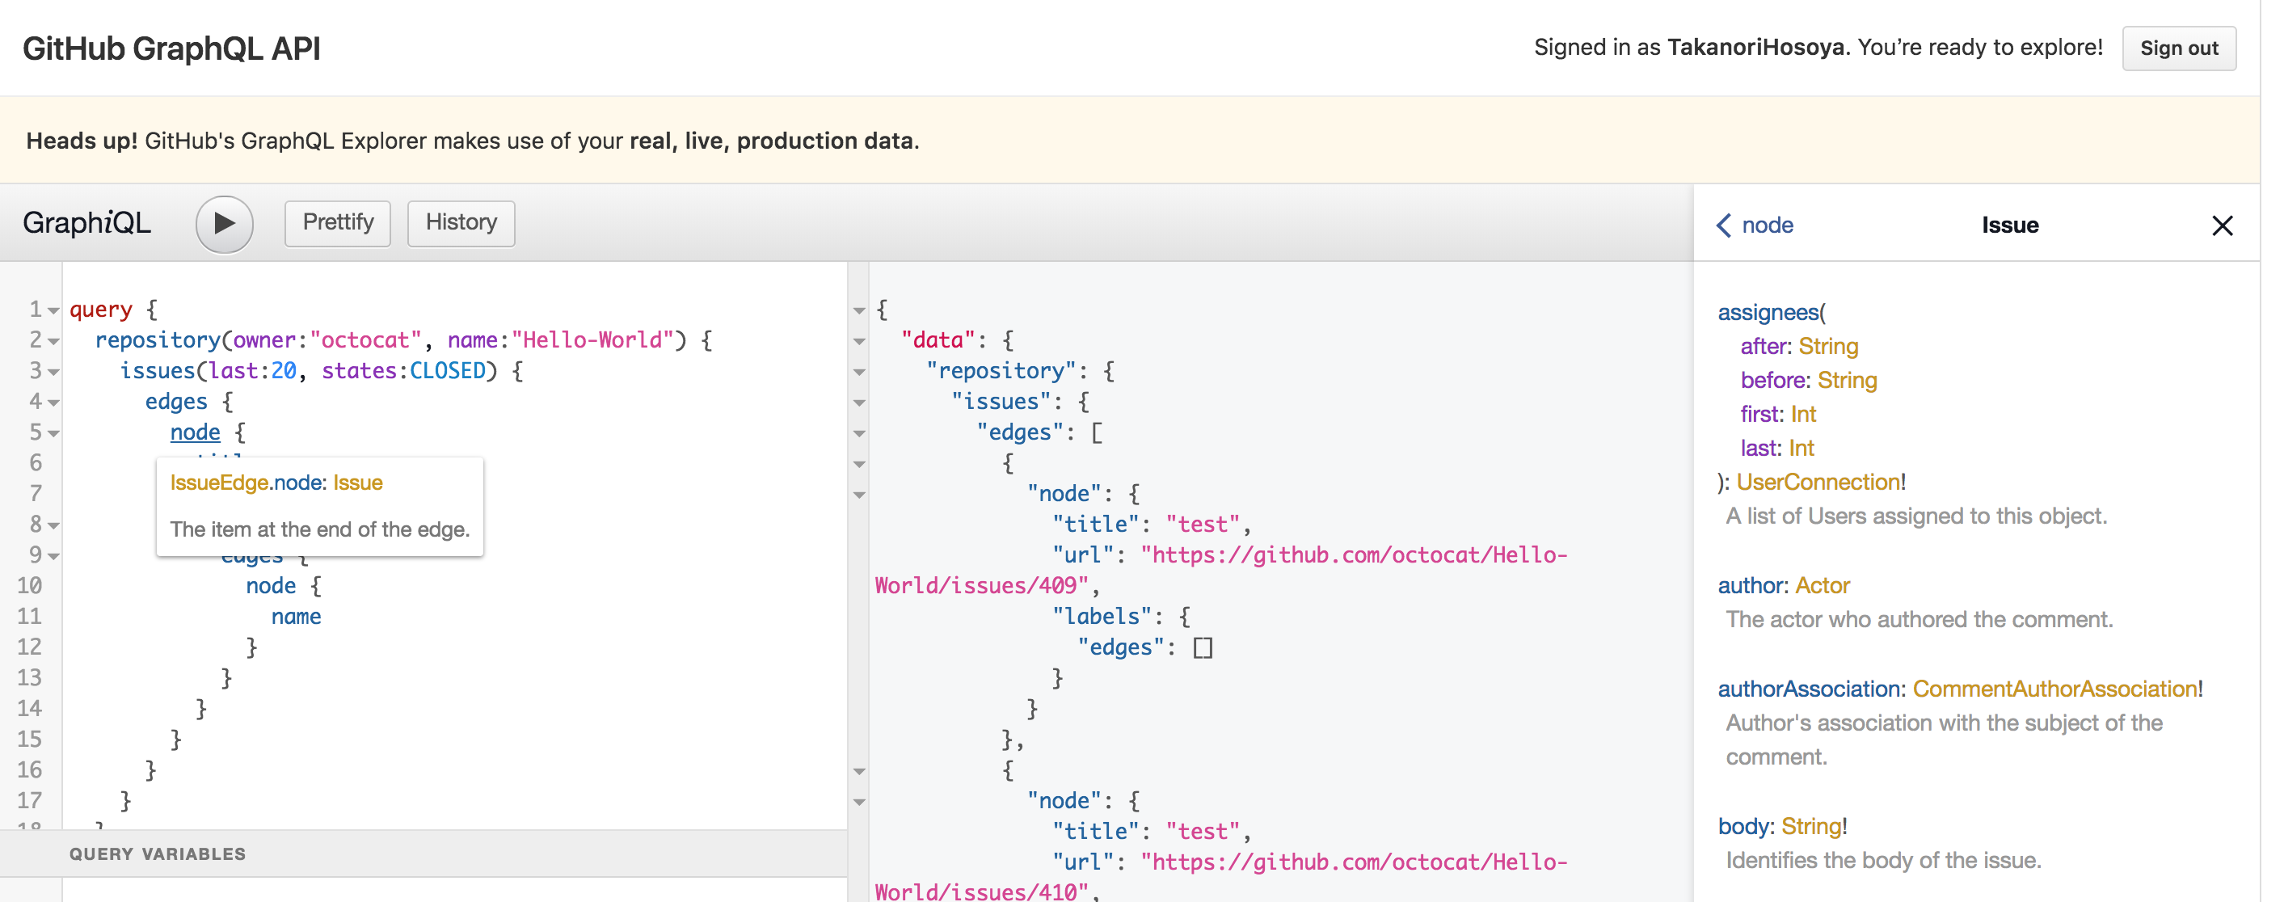Close the Issue documentation panel
Image resolution: width=2284 pixels, height=902 pixels.
tap(2222, 225)
